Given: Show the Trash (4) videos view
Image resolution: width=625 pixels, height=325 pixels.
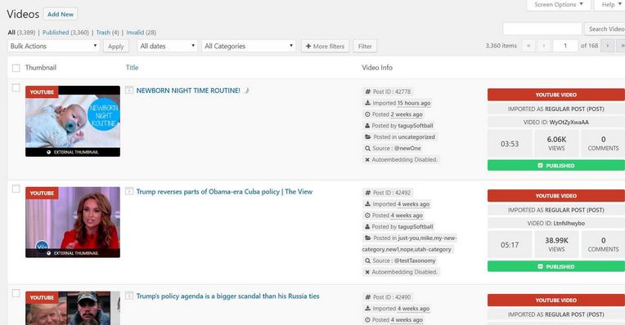Looking at the screenshot, I should point(107,33).
